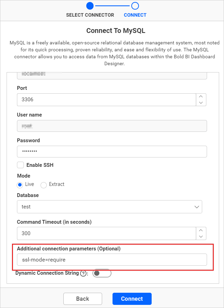
Task: Toggle the Dynamic Connection String switch
Action: [x=102, y=273]
